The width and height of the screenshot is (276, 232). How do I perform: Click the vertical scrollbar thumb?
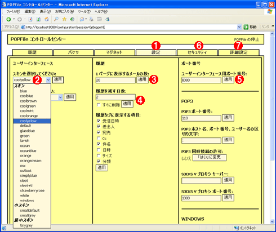(272, 99)
